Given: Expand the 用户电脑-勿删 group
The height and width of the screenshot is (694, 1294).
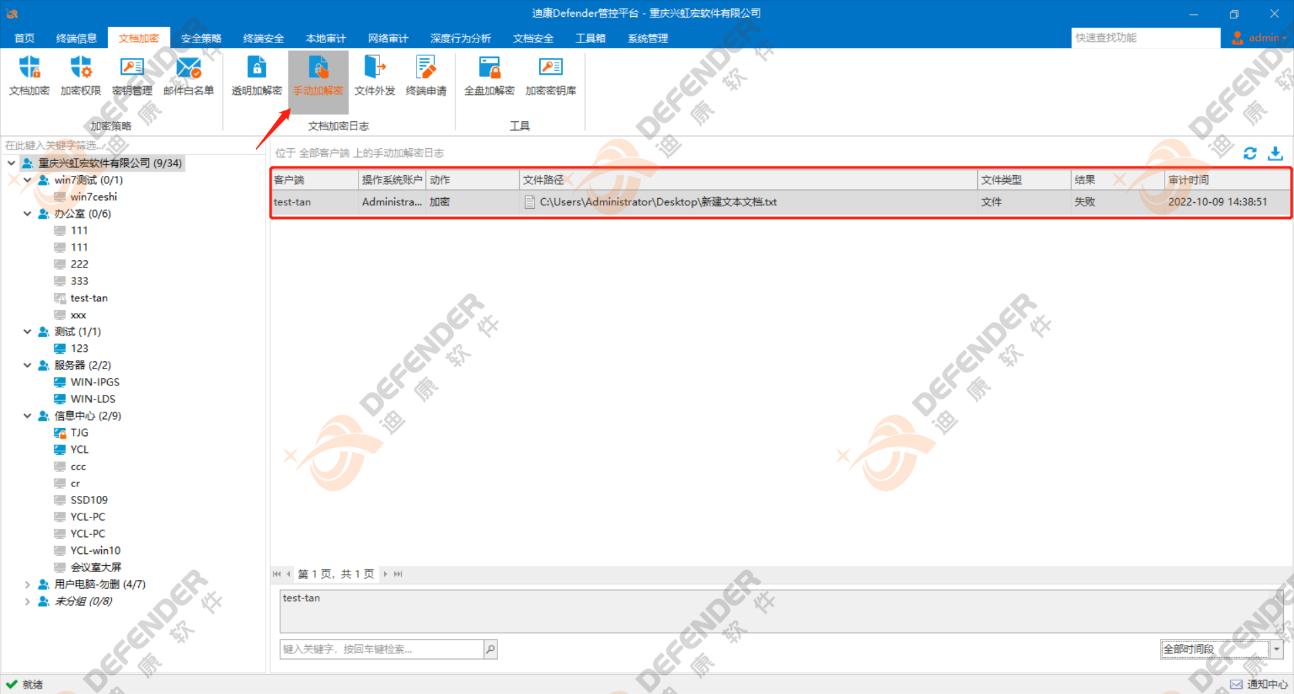Looking at the screenshot, I should pos(28,584).
